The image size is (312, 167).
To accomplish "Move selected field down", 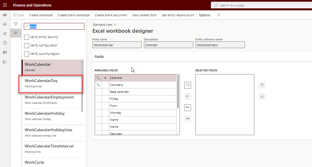I will click(262, 96).
